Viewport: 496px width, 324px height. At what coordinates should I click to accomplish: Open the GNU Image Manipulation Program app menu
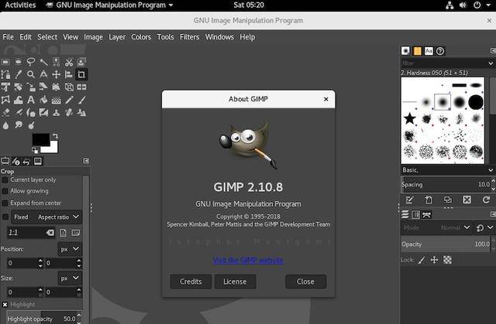click(110, 5)
